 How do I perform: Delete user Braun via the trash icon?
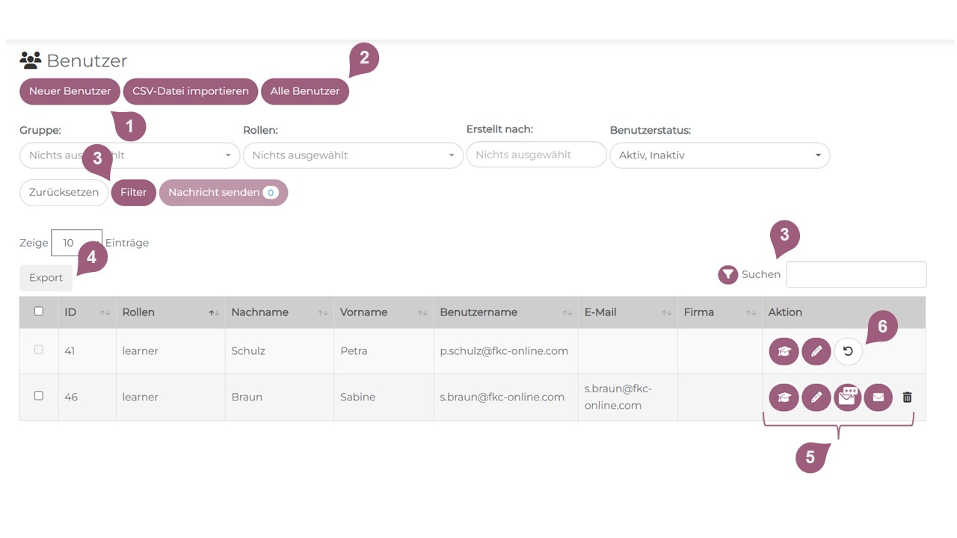(x=907, y=398)
